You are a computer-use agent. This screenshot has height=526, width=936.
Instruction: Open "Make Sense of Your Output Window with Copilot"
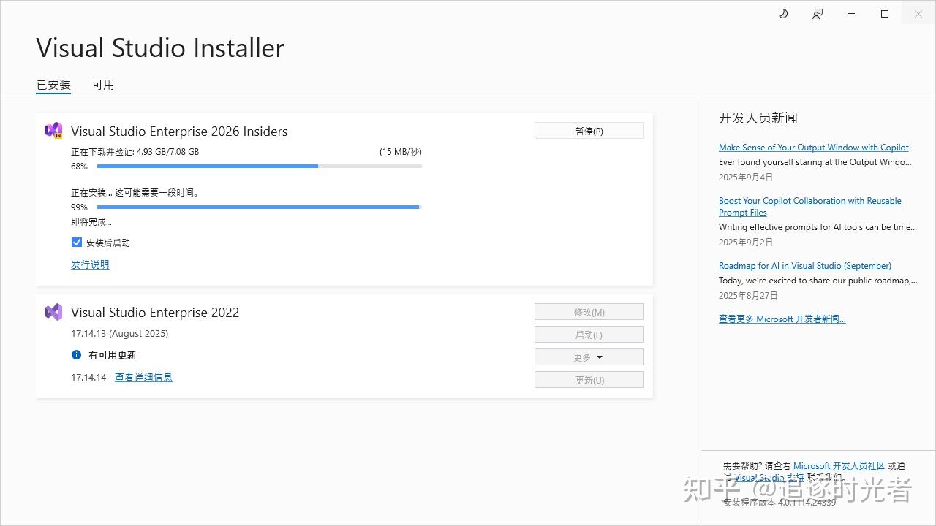pyautogui.click(x=813, y=147)
